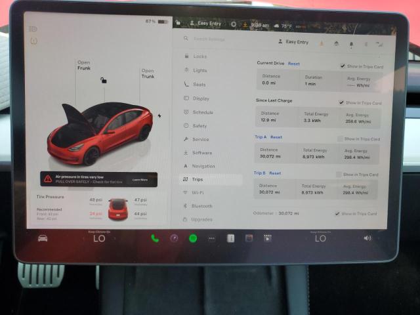
Task: Reset Trip A
Action: pos(276,137)
